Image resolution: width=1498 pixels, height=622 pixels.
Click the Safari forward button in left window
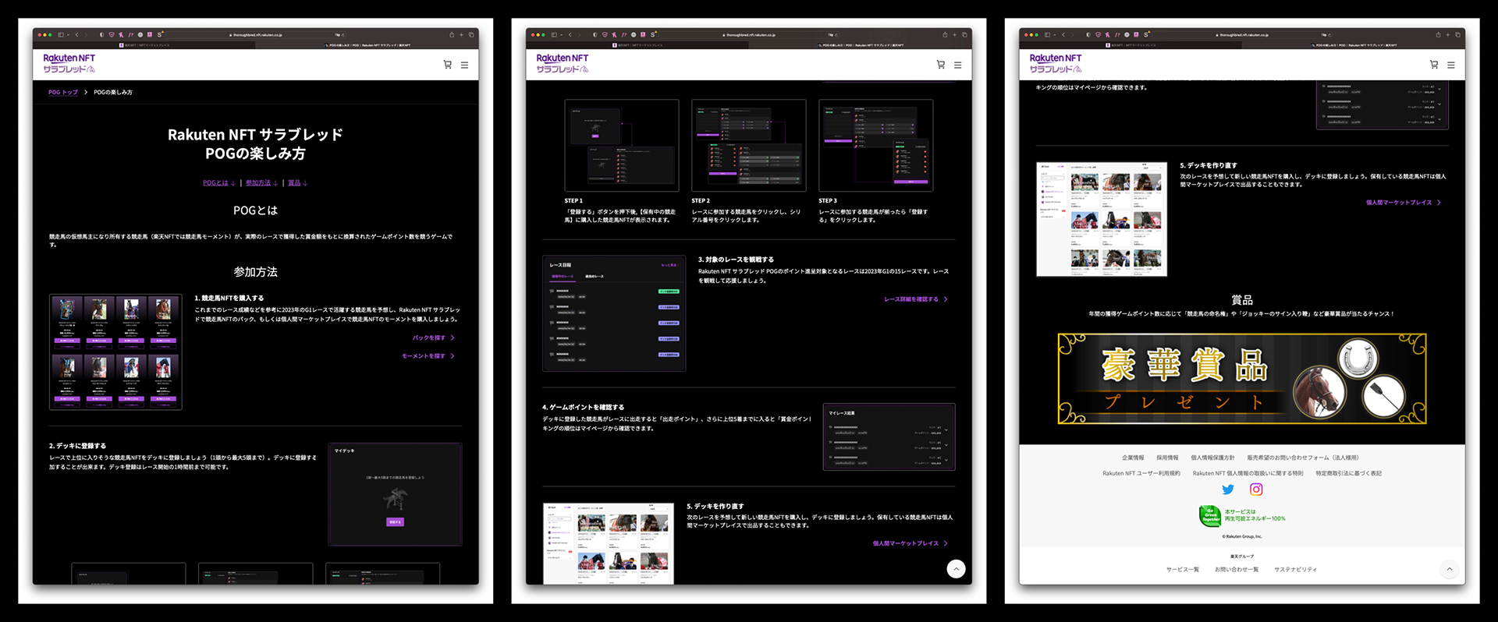click(x=86, y=35)
